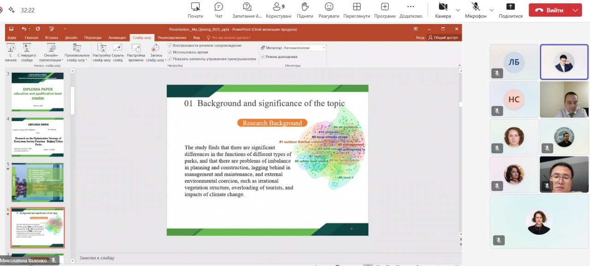The height and width of the screenshot is (266, 590).
Task: Open meeting chat (Чат)
Action: pos(218,10)
